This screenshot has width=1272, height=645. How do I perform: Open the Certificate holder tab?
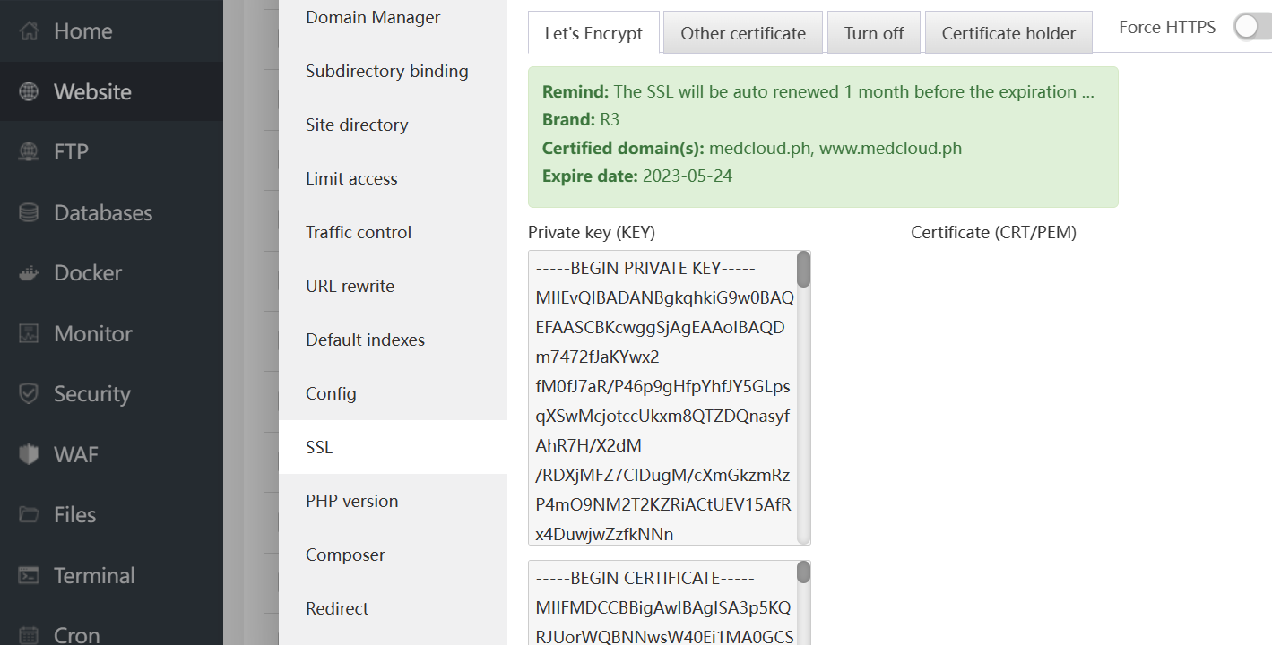tap(1008, 33)
